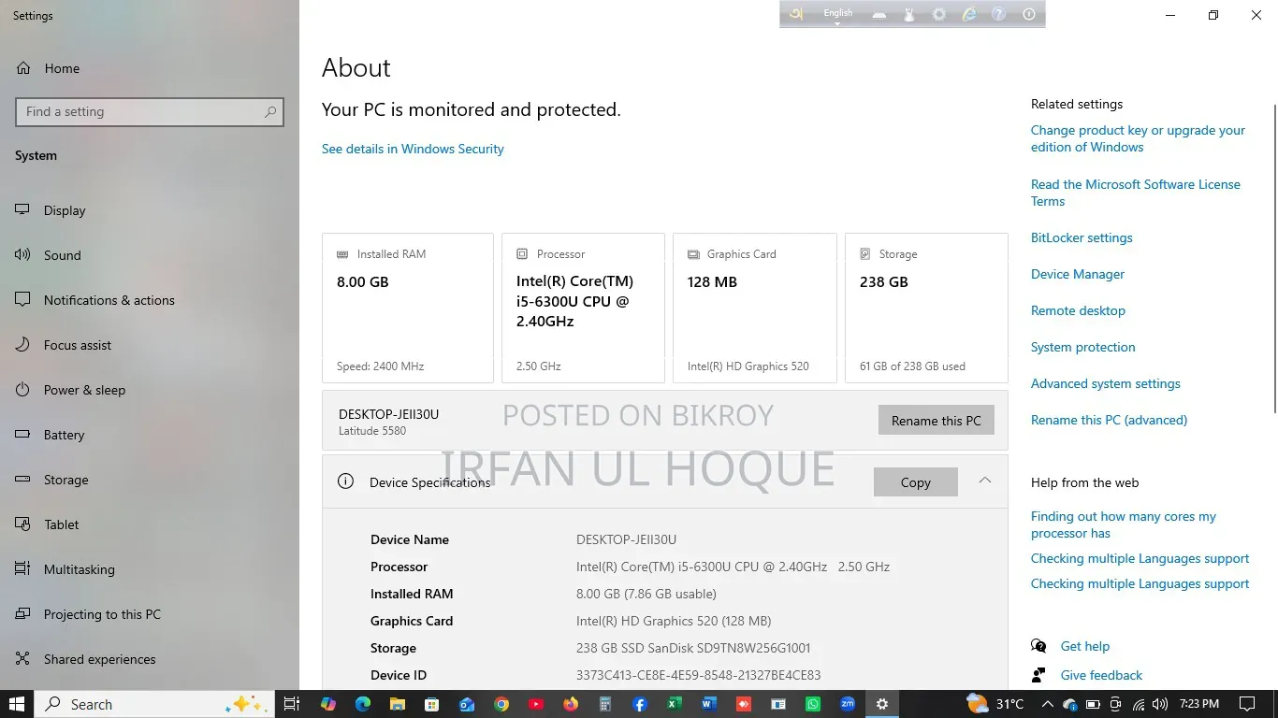The height and width of the screenshot is (718, 1278).
Task: Open Read the Microsoft Software License Terms
Action: [x=1136, y=193]
